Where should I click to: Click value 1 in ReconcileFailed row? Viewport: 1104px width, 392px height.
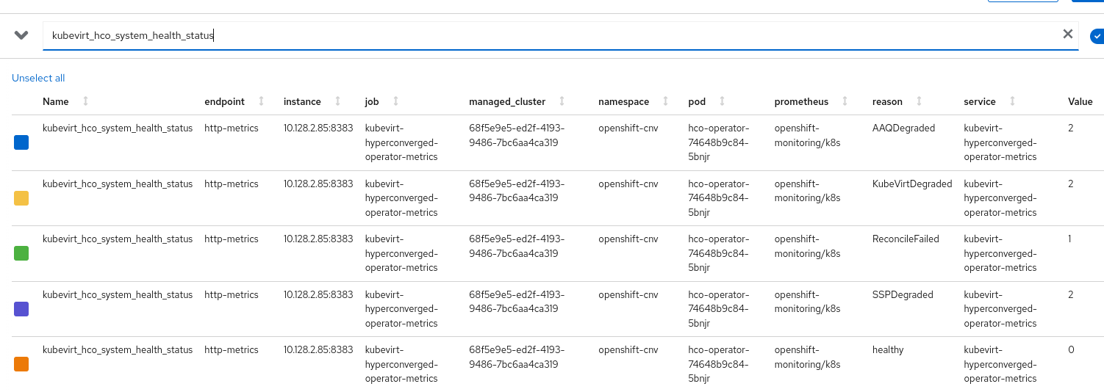click(1070, 239)
